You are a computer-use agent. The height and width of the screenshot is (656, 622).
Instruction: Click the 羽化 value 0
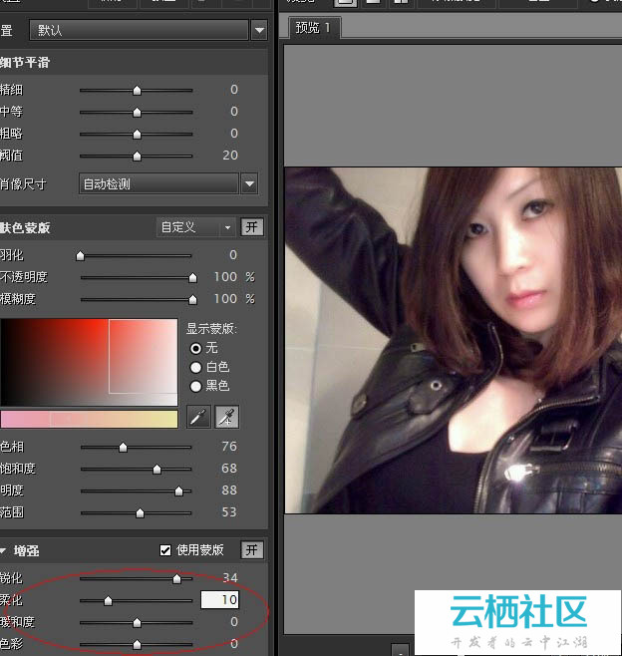(x=233, y=255)
